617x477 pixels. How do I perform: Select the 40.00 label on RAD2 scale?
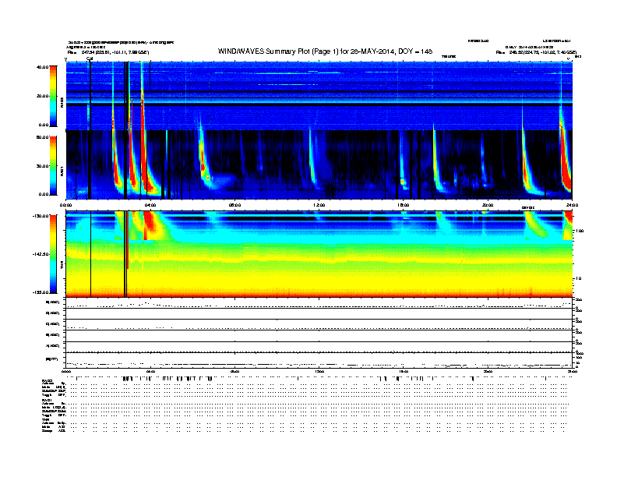click(42, 67)
